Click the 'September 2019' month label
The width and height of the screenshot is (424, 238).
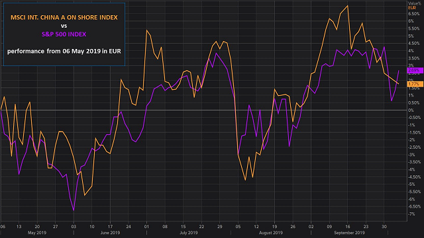[349, 233]
